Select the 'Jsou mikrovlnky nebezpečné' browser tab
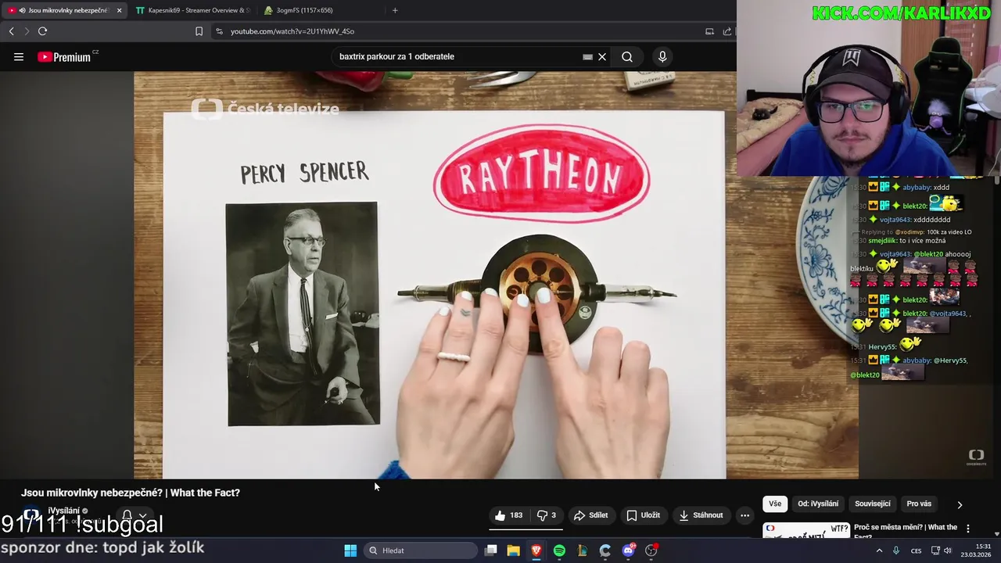The width and height of the screenshot is (1001, 563). tap(64, 10)
